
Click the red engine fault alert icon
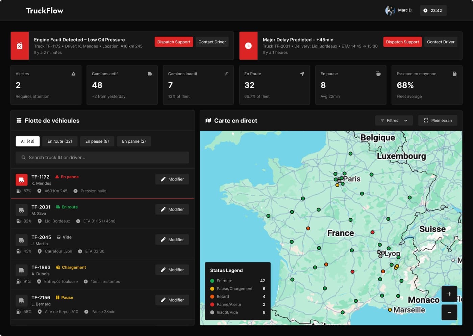click(20, 46)
